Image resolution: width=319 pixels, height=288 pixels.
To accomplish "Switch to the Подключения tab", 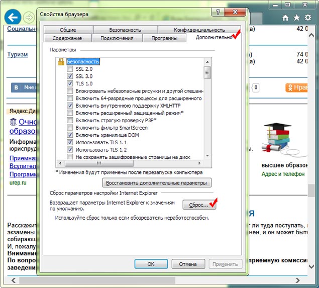I will tap(117, 38).
